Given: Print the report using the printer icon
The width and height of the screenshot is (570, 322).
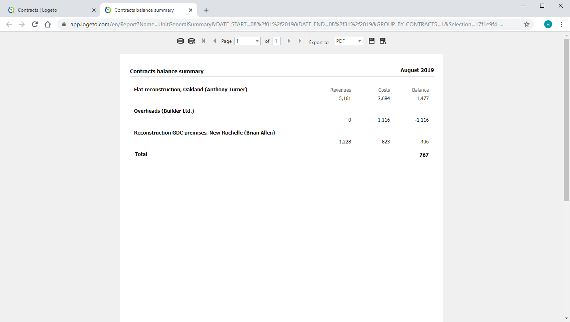Looking at the screenshot, I should click(181, 41).
